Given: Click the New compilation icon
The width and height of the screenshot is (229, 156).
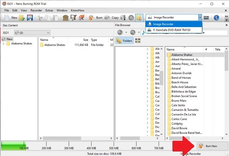Looking at the screenshot, I should 7,18.
